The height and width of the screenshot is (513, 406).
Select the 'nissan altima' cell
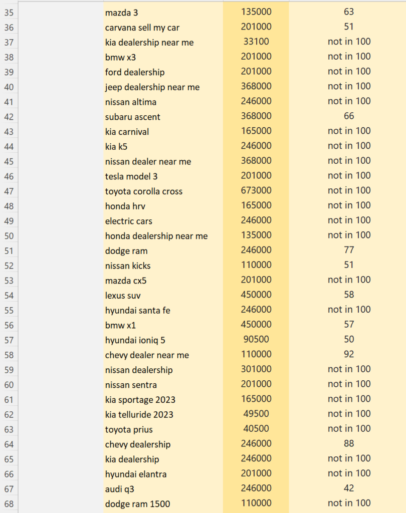point(163,102)
